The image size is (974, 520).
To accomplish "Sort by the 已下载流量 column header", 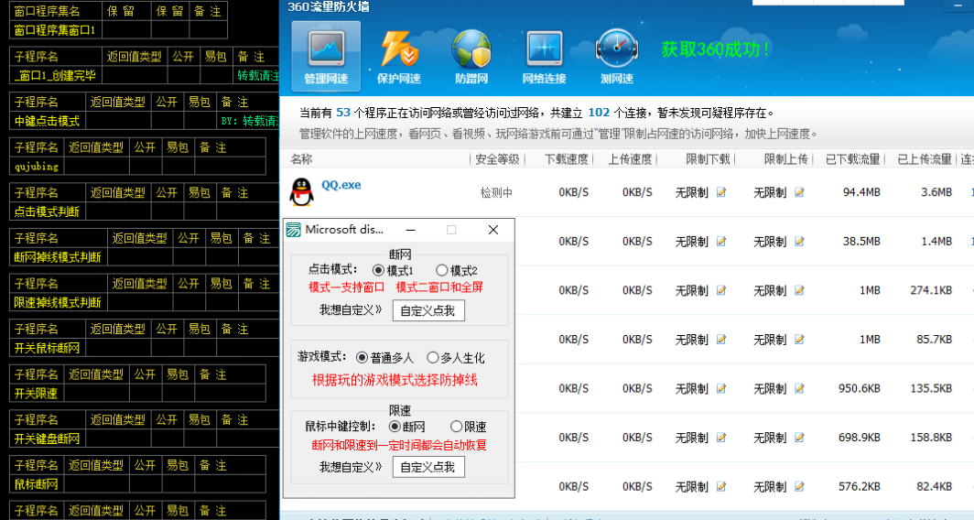I will click(x=853, y=159).
